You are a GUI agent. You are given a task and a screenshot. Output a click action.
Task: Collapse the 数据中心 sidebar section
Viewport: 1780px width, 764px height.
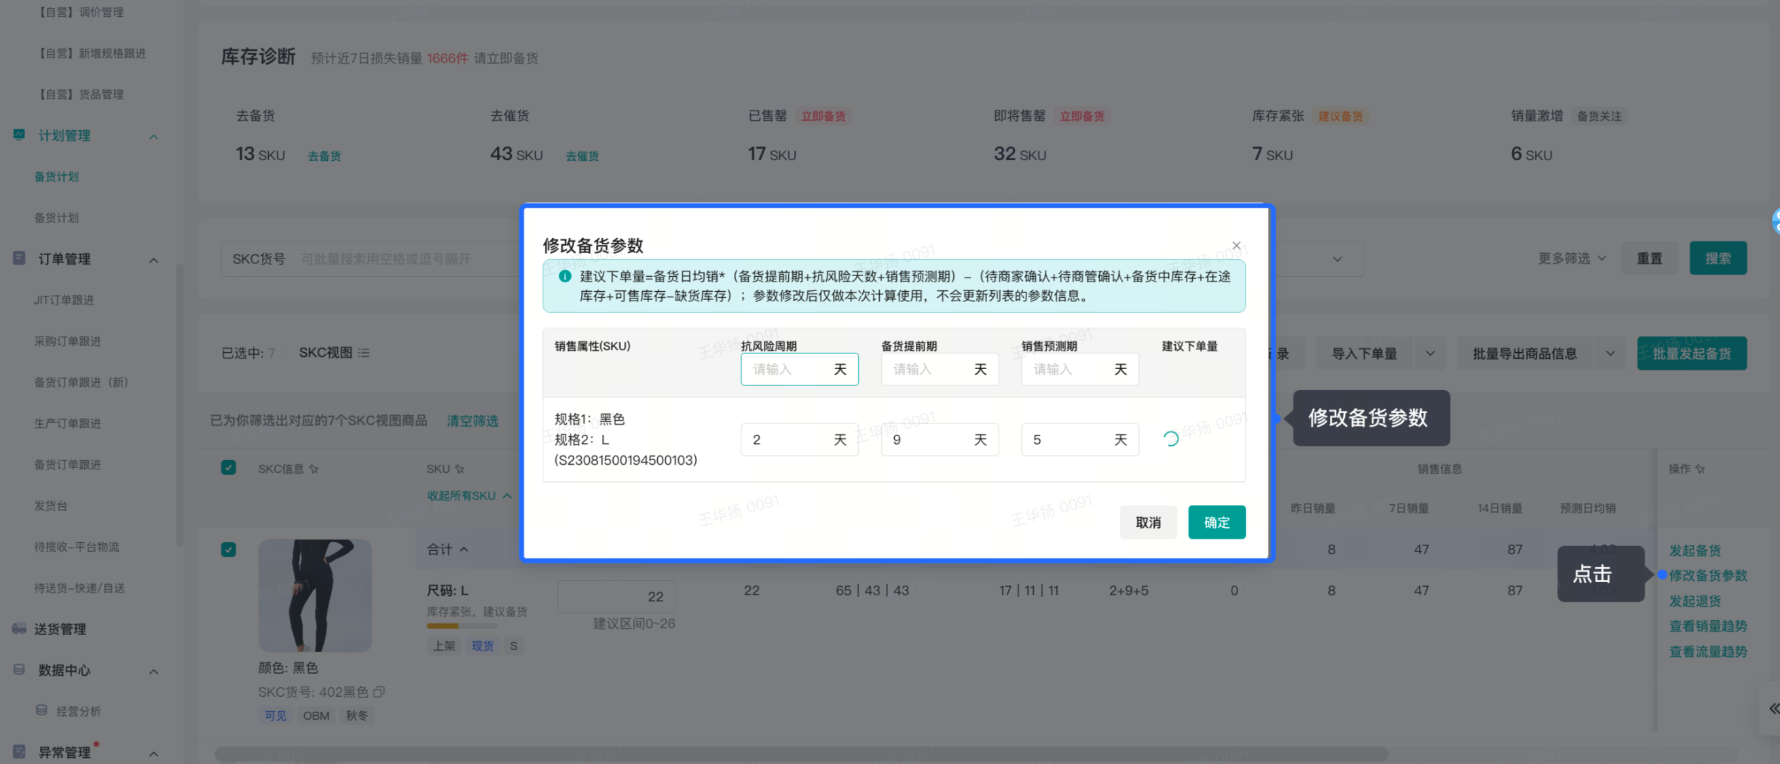[x=153, y=671]
